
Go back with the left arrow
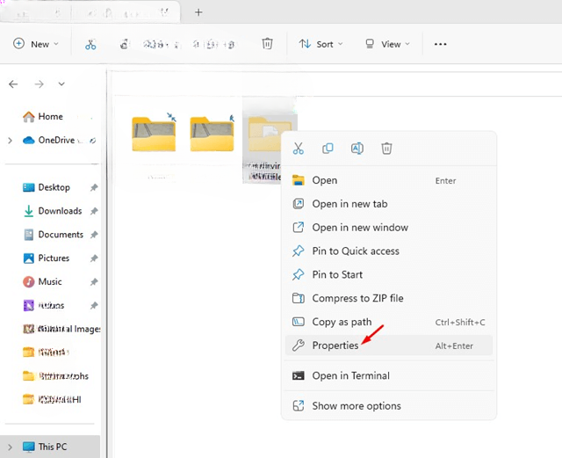pyautogui.click(x=13, y=84)
